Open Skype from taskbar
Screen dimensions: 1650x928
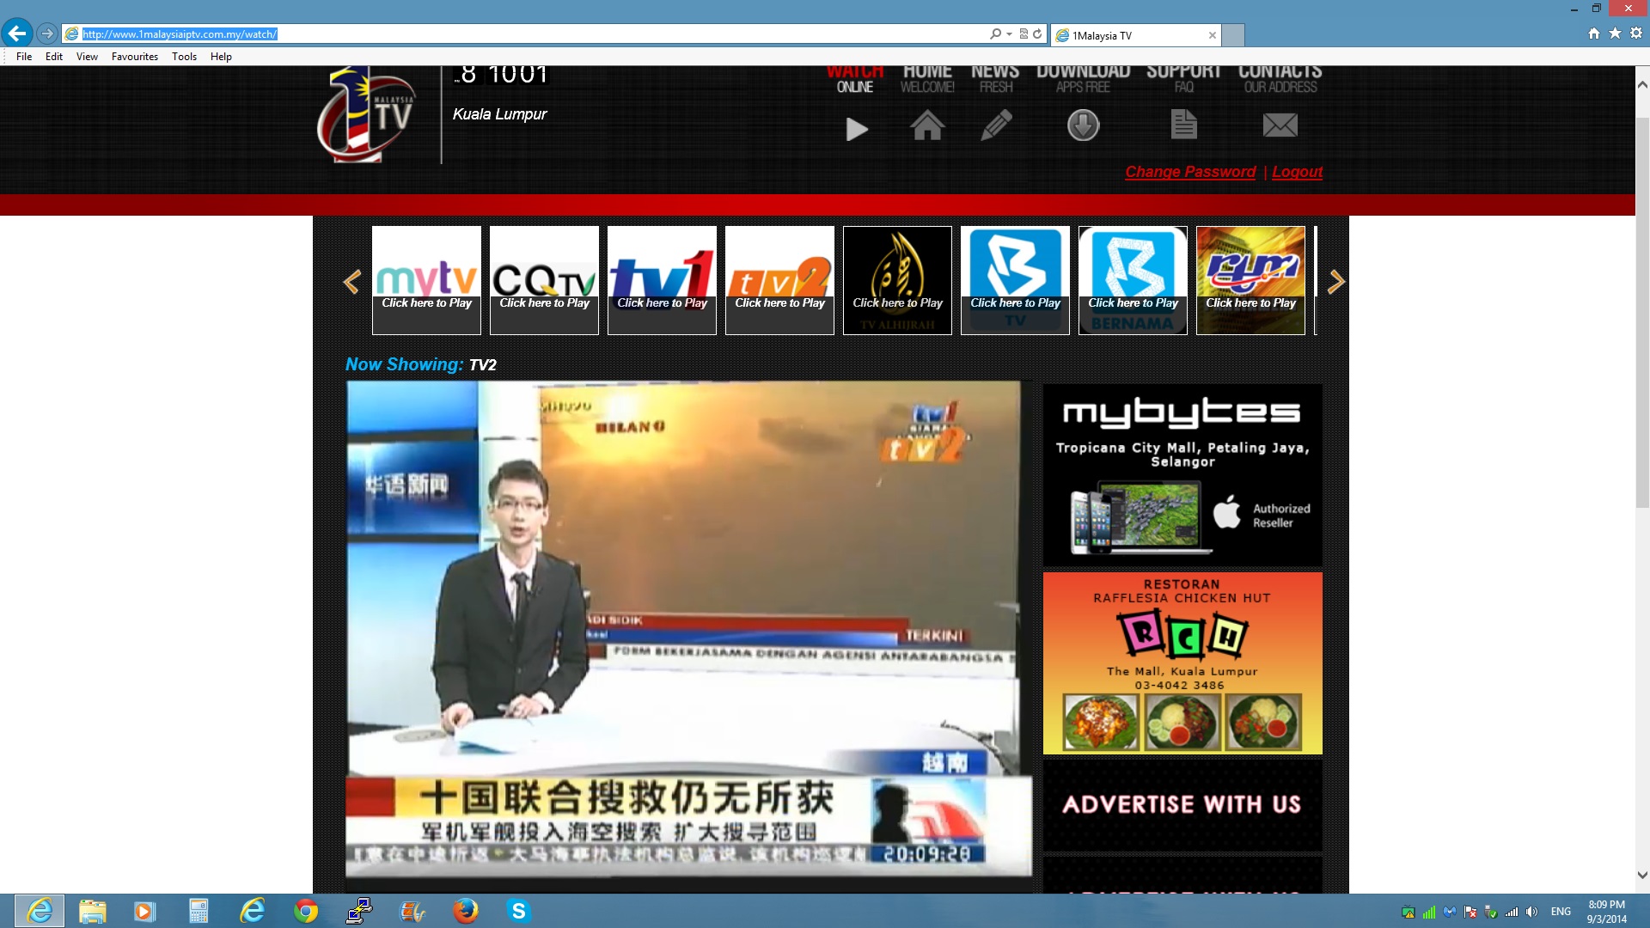click(x=518, y=911)
